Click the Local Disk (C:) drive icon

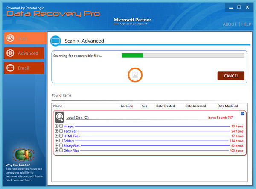[x=59, y=117]
